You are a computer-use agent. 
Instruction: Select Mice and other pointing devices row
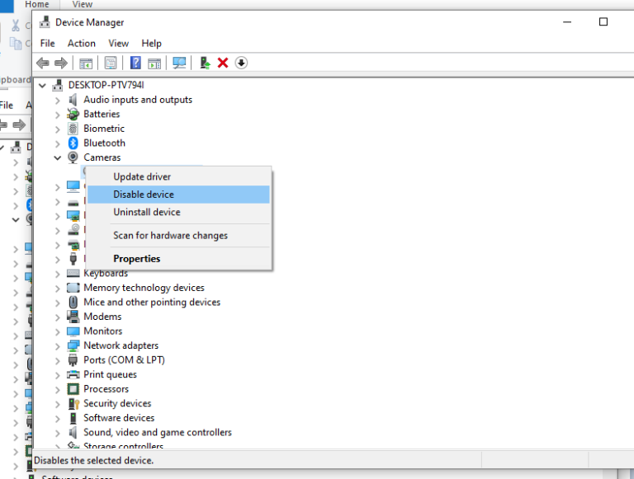[x=152, y=302]
